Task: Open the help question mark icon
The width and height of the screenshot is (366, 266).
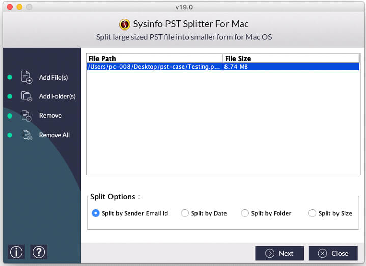Action: tap(39, 252)
